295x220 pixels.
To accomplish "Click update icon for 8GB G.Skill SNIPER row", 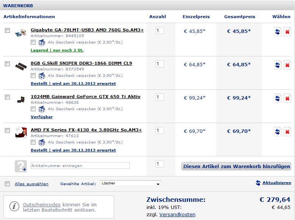I will point(278,65).
